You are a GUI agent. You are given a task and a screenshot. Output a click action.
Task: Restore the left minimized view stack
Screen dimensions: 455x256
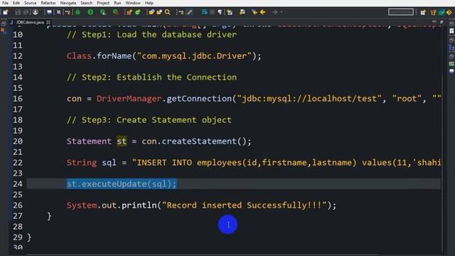(x=4, y=23)
